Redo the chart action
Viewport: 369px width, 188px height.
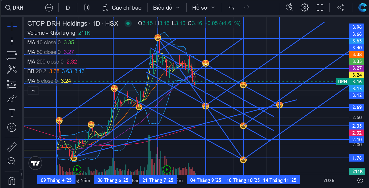point(247,7)
